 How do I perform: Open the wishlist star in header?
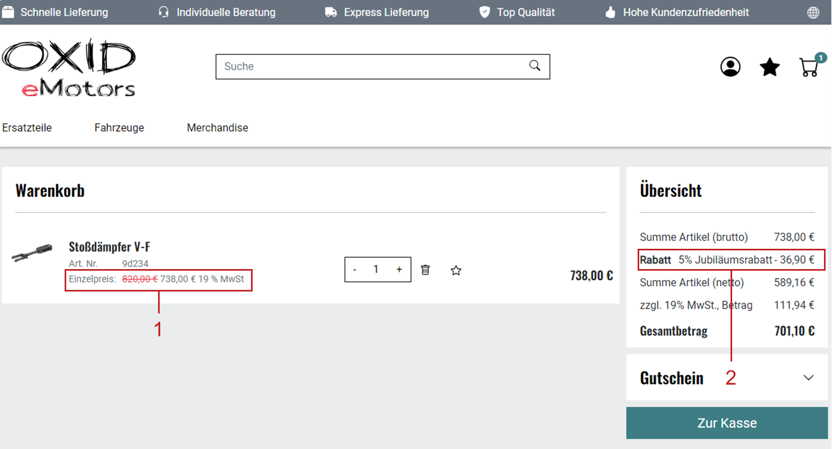click(770, 67)
